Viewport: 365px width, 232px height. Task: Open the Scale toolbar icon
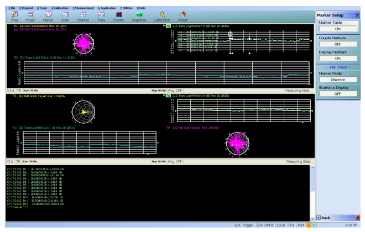(x=65, y=17)
